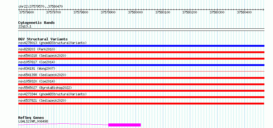
Task: Click the RefSeq Genes track title
Action: click(31, 118)
